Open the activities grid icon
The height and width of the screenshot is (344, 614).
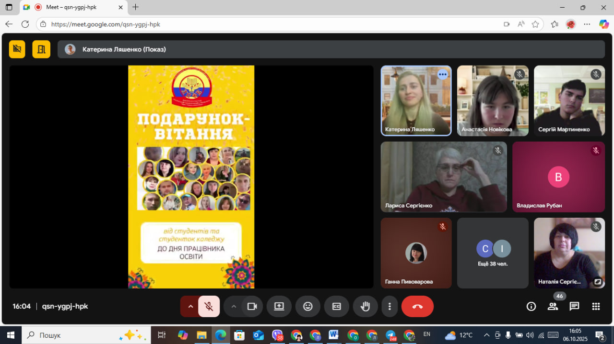pos(596,307)
